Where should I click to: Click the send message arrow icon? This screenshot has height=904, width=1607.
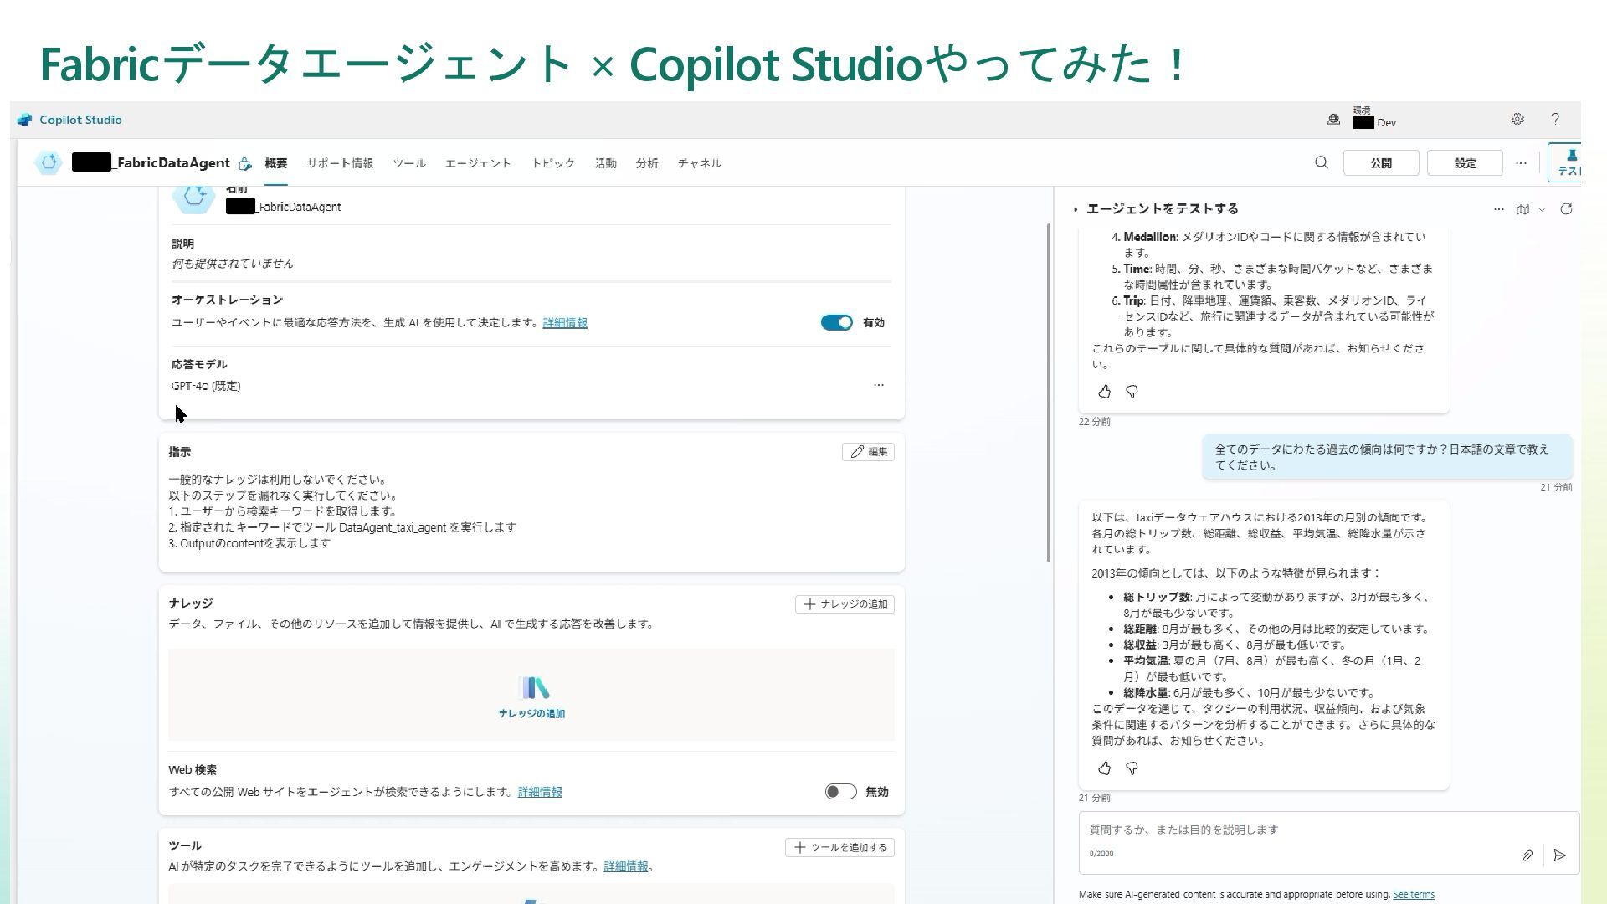(x=1559, y=855)
